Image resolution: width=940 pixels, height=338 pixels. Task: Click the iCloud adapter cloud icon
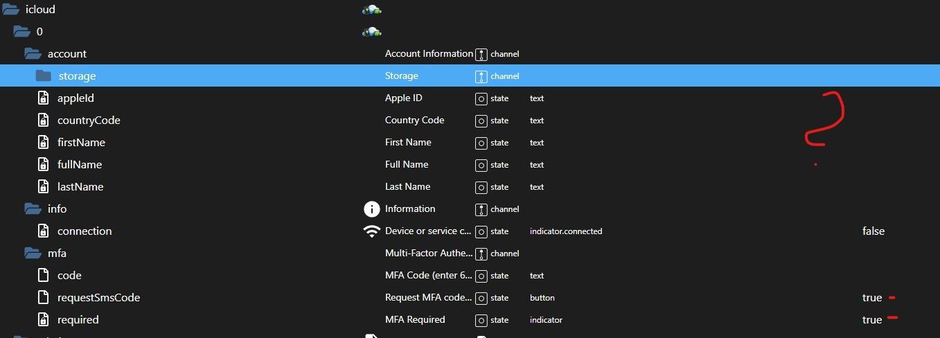[x=372, y=10]
